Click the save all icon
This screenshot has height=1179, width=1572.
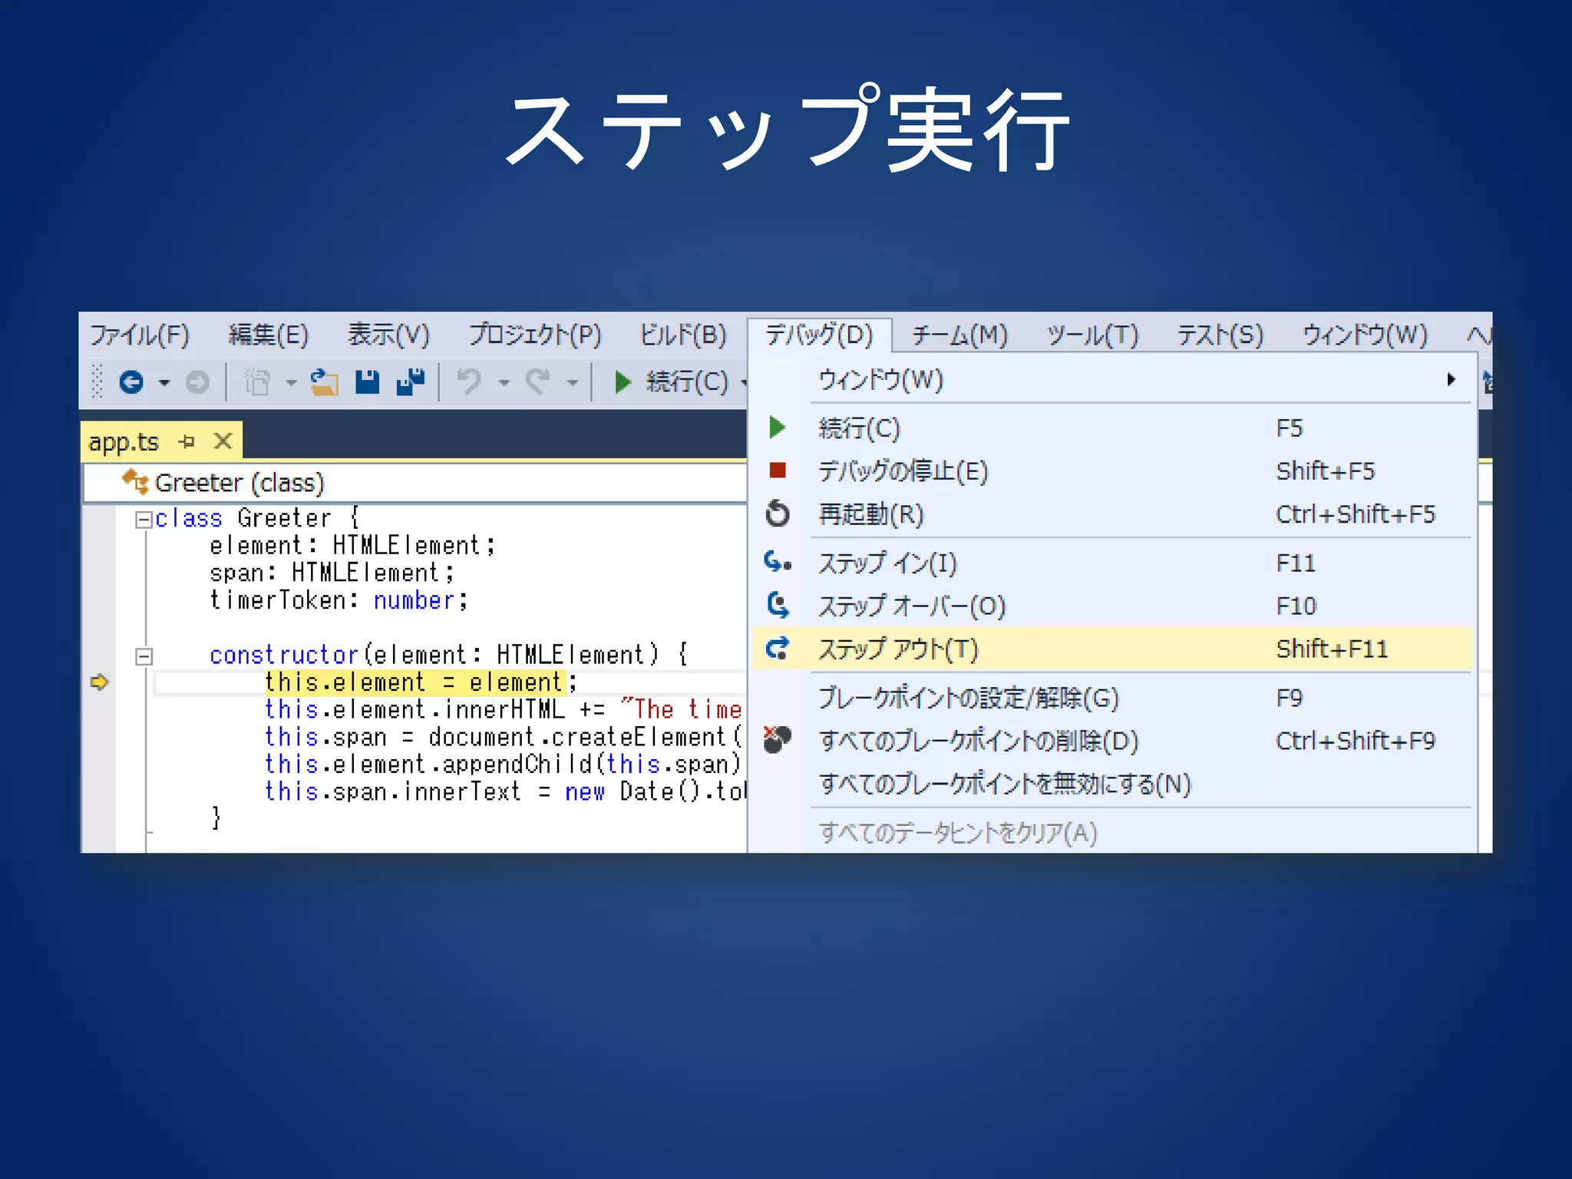tap(411, 381)
